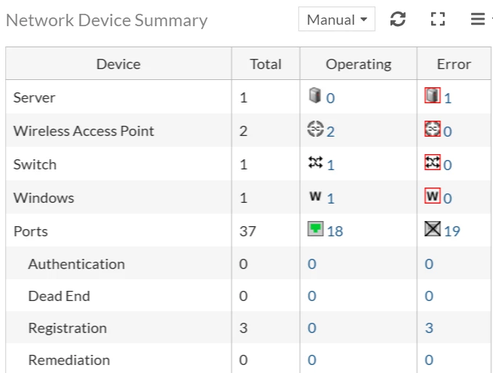
Task: Click the fullscreen expand icon
Action: [438, 19]
